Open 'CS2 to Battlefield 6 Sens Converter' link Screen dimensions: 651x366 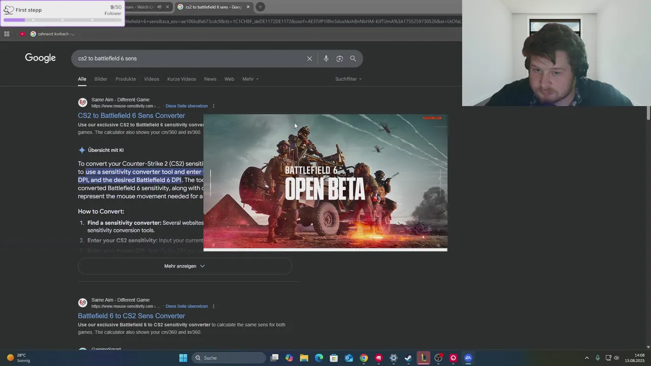[x=131, y=115]
